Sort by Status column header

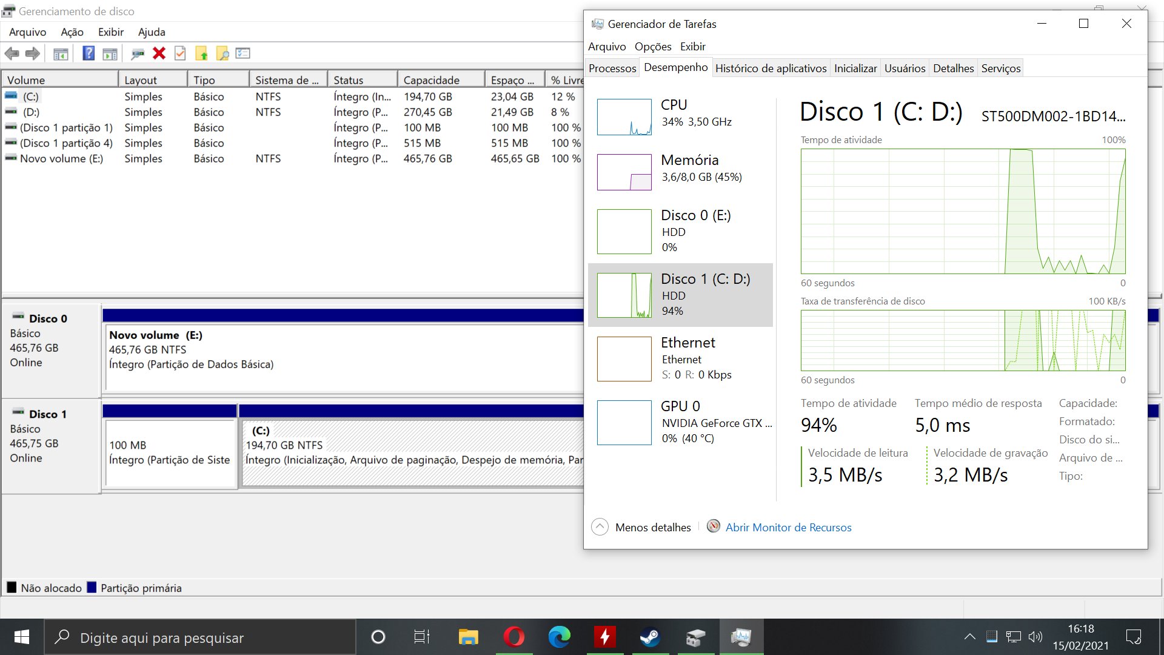click(x=362, y=80)
